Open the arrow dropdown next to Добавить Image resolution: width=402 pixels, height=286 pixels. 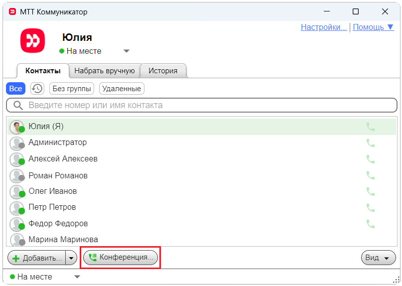pos(71,258)
